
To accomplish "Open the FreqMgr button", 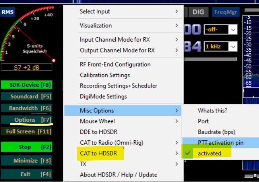I will tap(226, 12).
